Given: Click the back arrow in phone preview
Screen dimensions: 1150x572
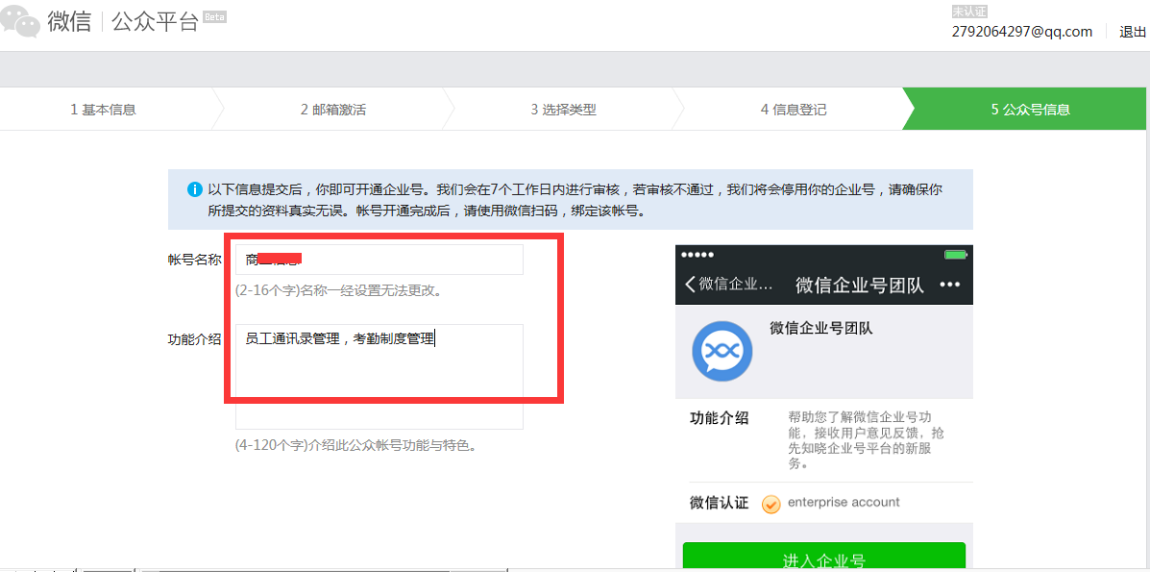Looking at the screenshot, I should [x=690, y=285].
